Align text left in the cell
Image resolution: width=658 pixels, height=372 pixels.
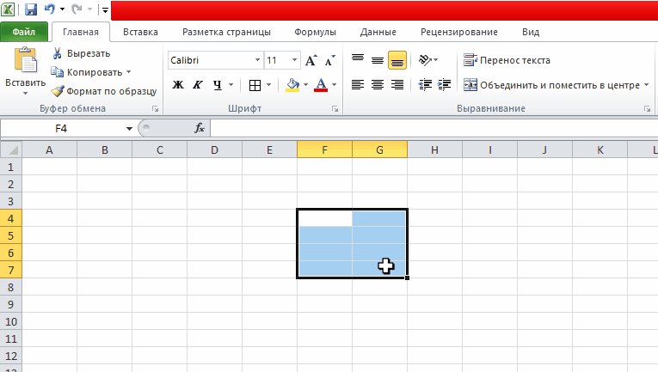tap(358, 85)
